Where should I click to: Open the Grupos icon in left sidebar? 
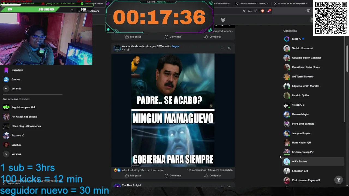point(6,79)
